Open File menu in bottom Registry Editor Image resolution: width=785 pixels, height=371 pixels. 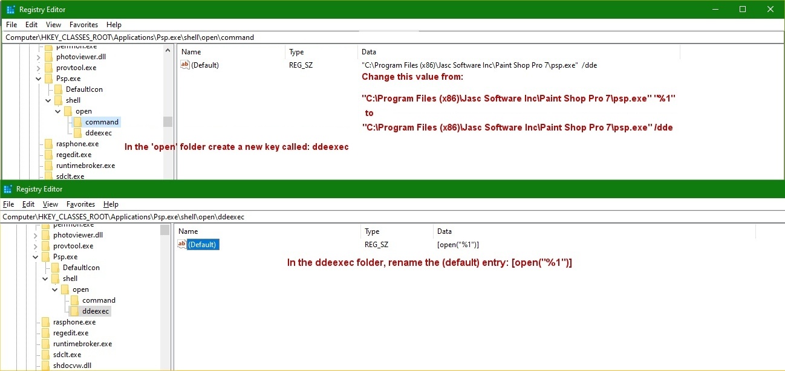(8, 204)
